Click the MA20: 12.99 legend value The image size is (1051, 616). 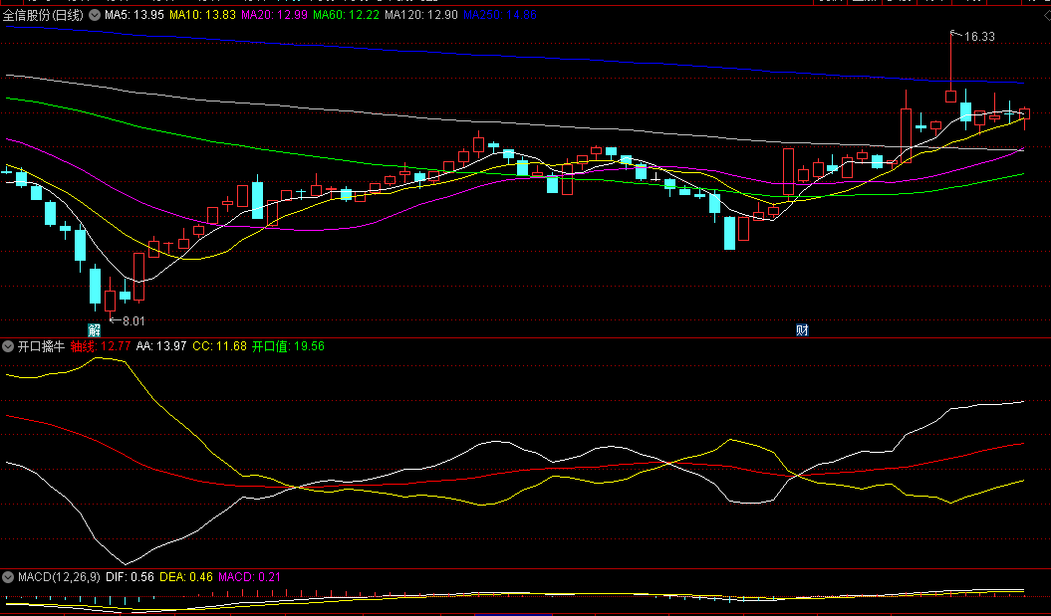[x=276, y=15]
